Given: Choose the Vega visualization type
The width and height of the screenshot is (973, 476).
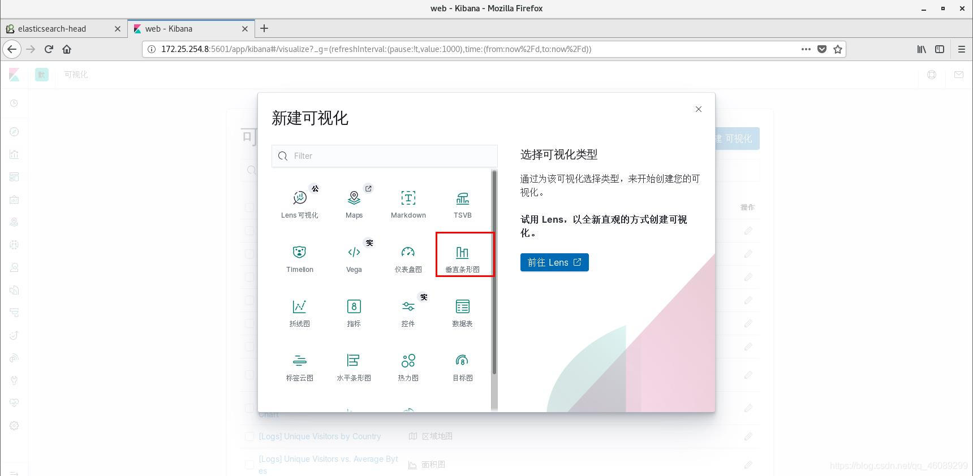Looking at the screenshot, I should (x=354, y=258).
